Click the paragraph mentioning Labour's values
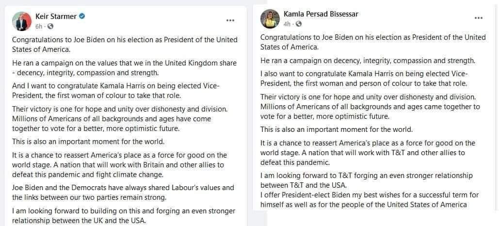 coord(123,193)
